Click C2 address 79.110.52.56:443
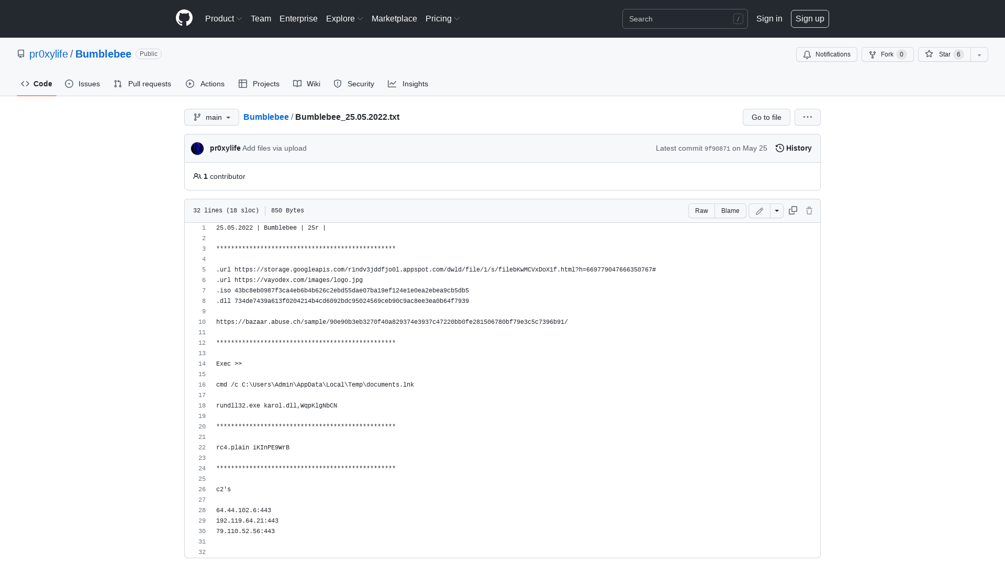This screenshot has height=565, width=1005. pos(245,532)
